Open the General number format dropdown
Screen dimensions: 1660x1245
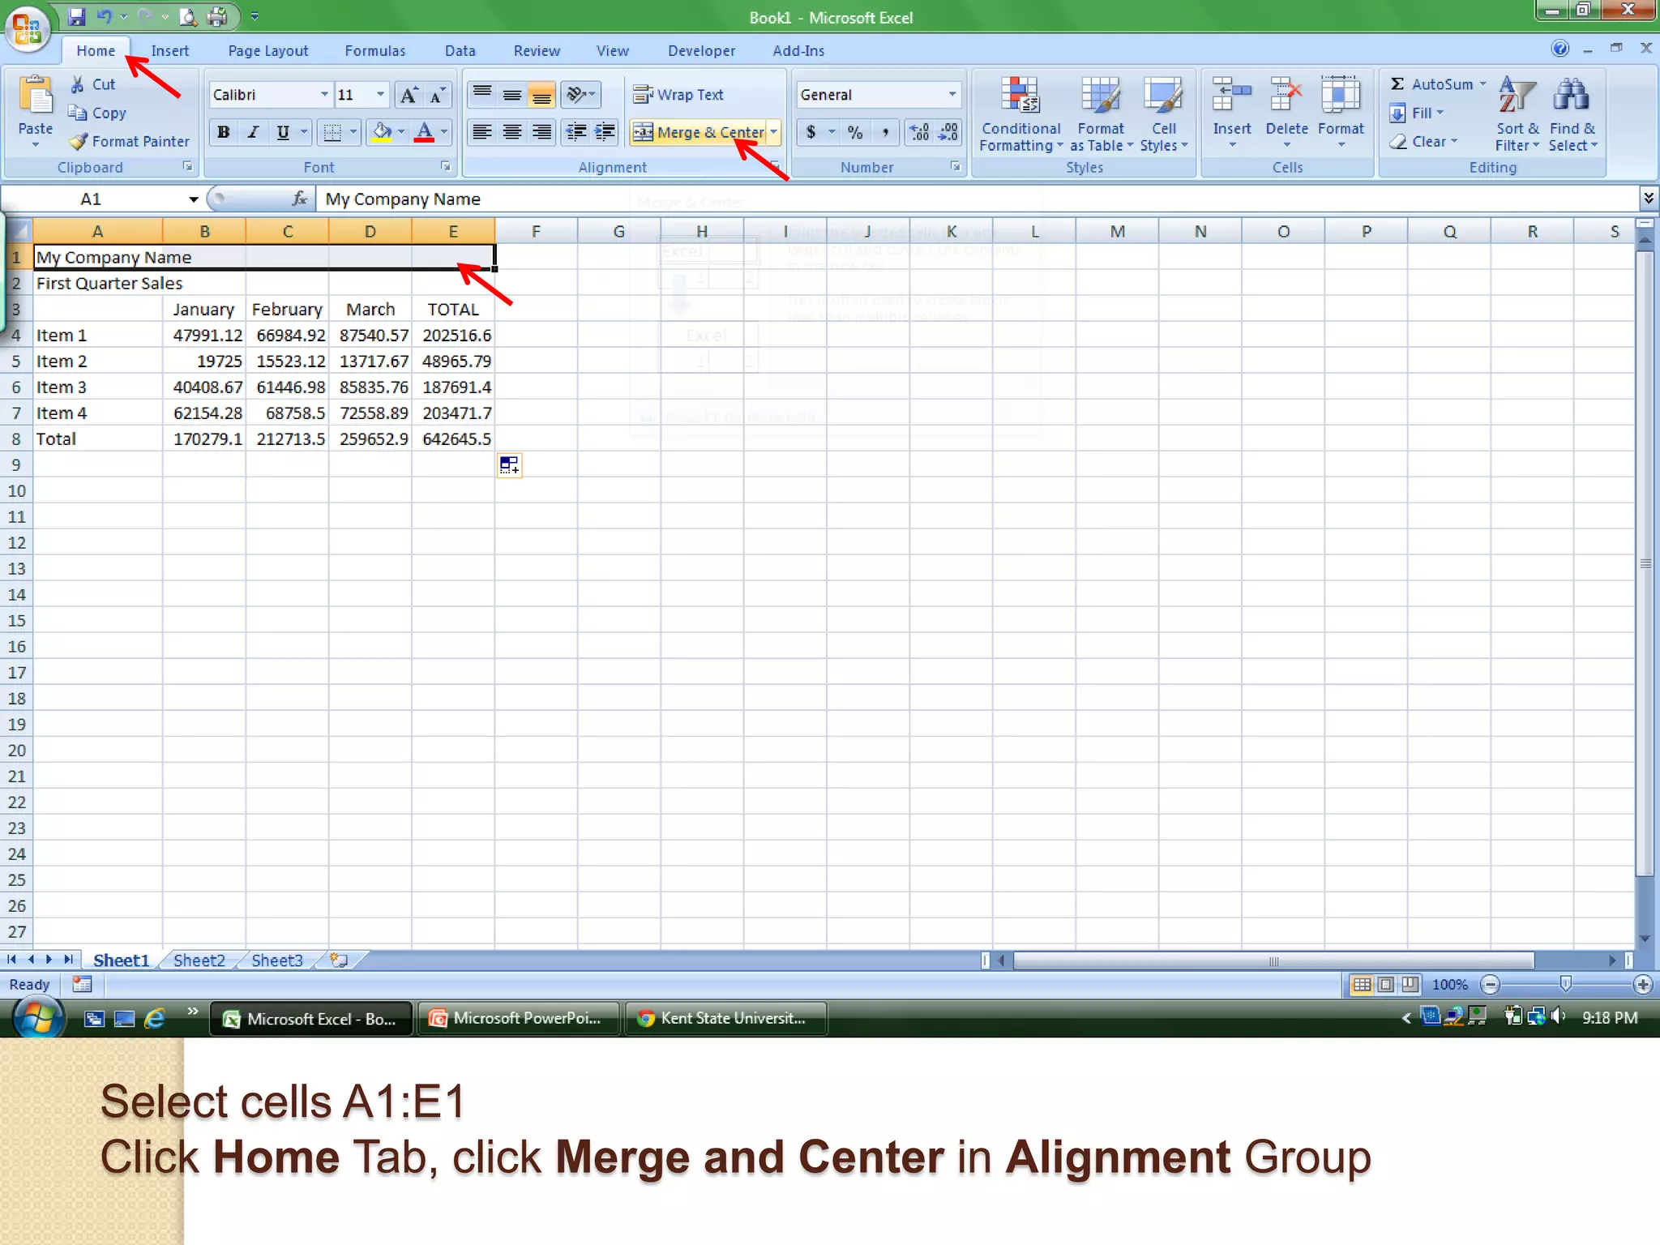[x=952, y=95]
